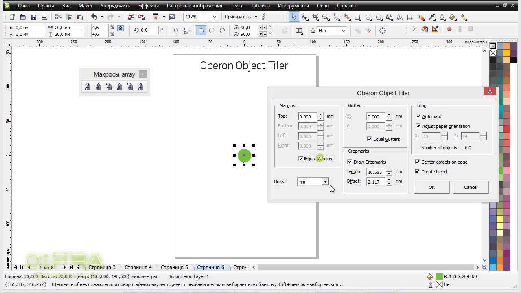
Task: Open the Инструменты menu
Action: (x=293, y=6)
